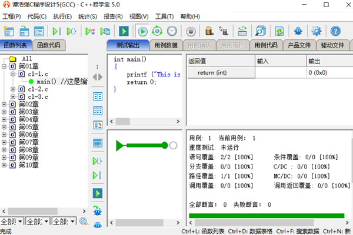Click middle strip play-with-braces icon
353x235 pixels.
(98, 161)
